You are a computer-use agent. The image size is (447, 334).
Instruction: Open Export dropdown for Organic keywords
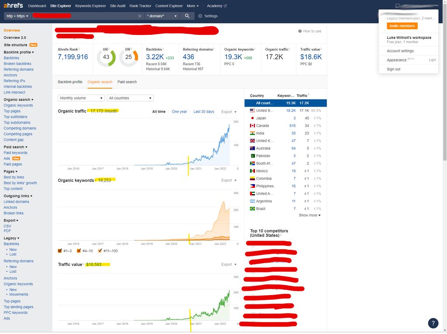tap(229, 180)
